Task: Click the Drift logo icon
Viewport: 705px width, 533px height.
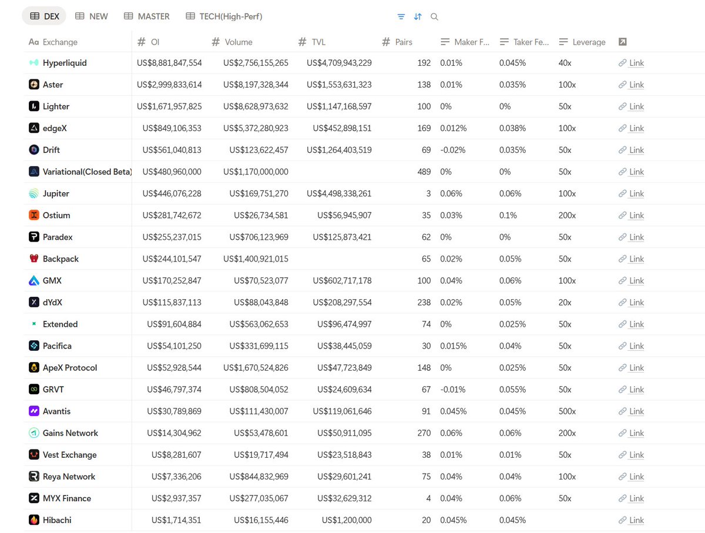Action: [x=34, y=150]
